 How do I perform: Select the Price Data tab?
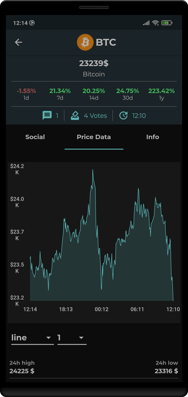point(94,137)
